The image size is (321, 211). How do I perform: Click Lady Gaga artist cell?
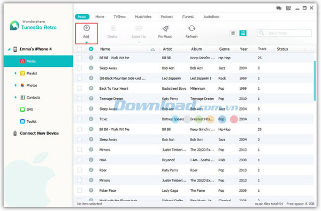[x=170, y=191]
